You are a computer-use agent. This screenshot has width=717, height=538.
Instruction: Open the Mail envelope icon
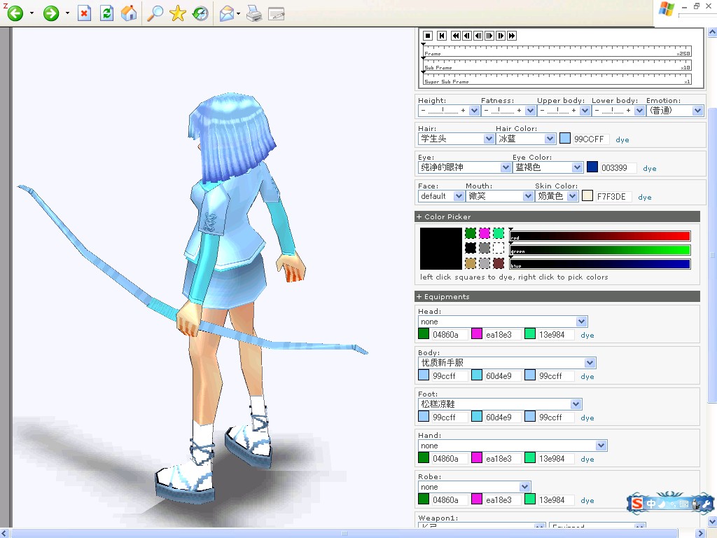pyautogui.click(x=228, y=14)
